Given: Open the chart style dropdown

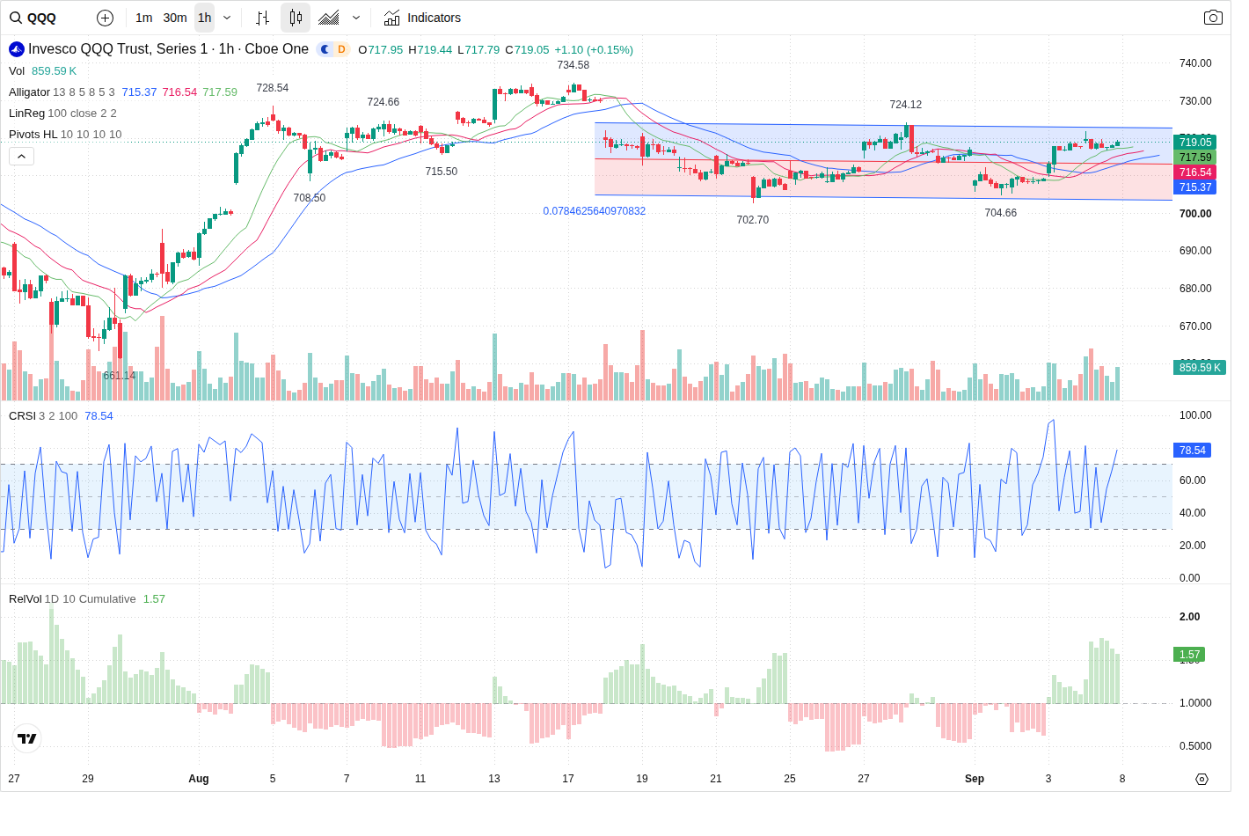Looking at the screenshot, I should [356, 18].
